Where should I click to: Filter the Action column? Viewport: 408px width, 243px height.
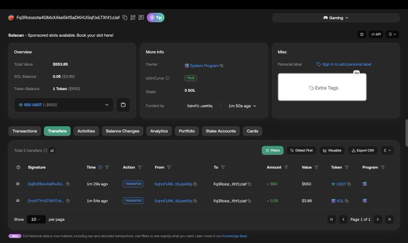tap(140, 167)
